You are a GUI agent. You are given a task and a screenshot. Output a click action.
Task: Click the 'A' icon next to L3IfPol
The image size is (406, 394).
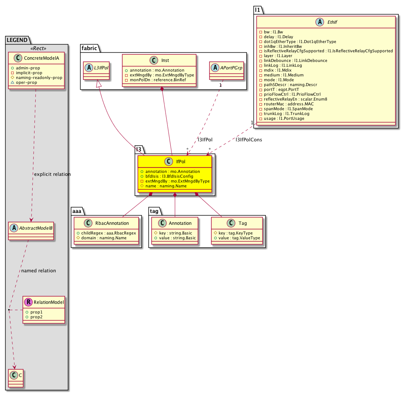point(88,68)
